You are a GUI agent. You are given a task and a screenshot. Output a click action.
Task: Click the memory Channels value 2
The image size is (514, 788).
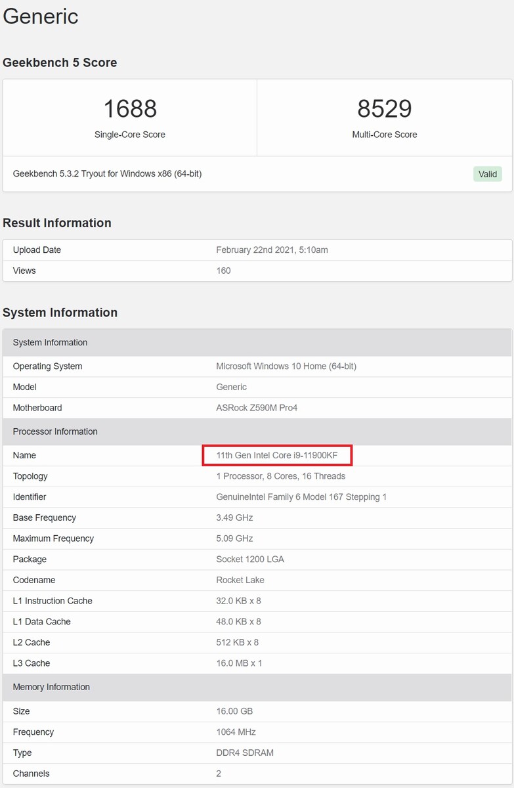coord(219,774)
